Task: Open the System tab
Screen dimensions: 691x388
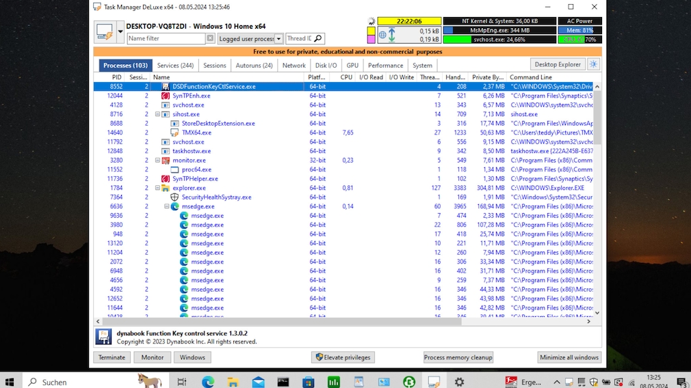Action: click(422, 66)
